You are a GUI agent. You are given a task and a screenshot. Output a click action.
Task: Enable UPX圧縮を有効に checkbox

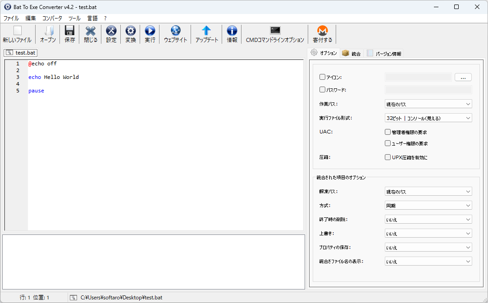coord(388,157)
